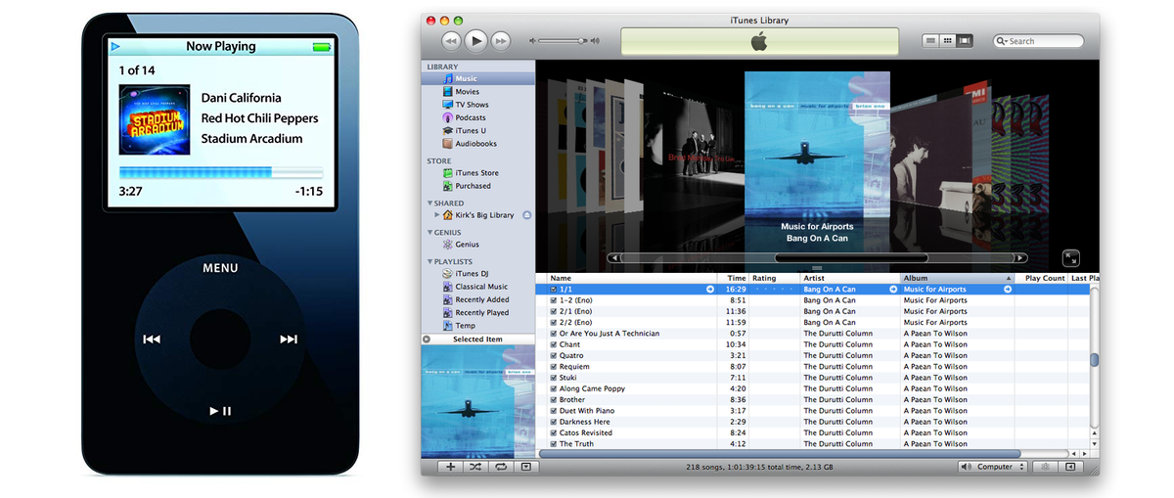Image resolution: width=1174 pixels, height=498 pixels.
Task: Uncheck the Stuki track checkbox
Action: [554, 378]
